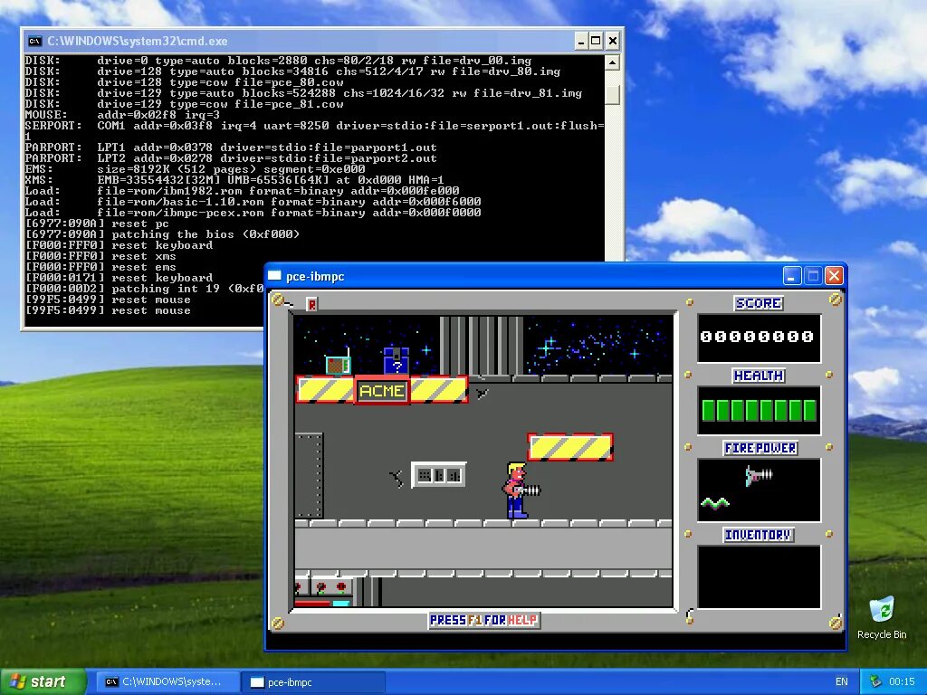Click the pce-ibmpc window title icon
This screenshot has height=695, width=927.
pyautogui.click(x=274, y=276)
